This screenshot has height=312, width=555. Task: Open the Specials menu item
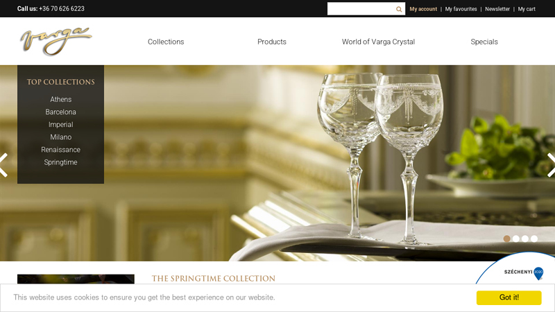[484, 42]
